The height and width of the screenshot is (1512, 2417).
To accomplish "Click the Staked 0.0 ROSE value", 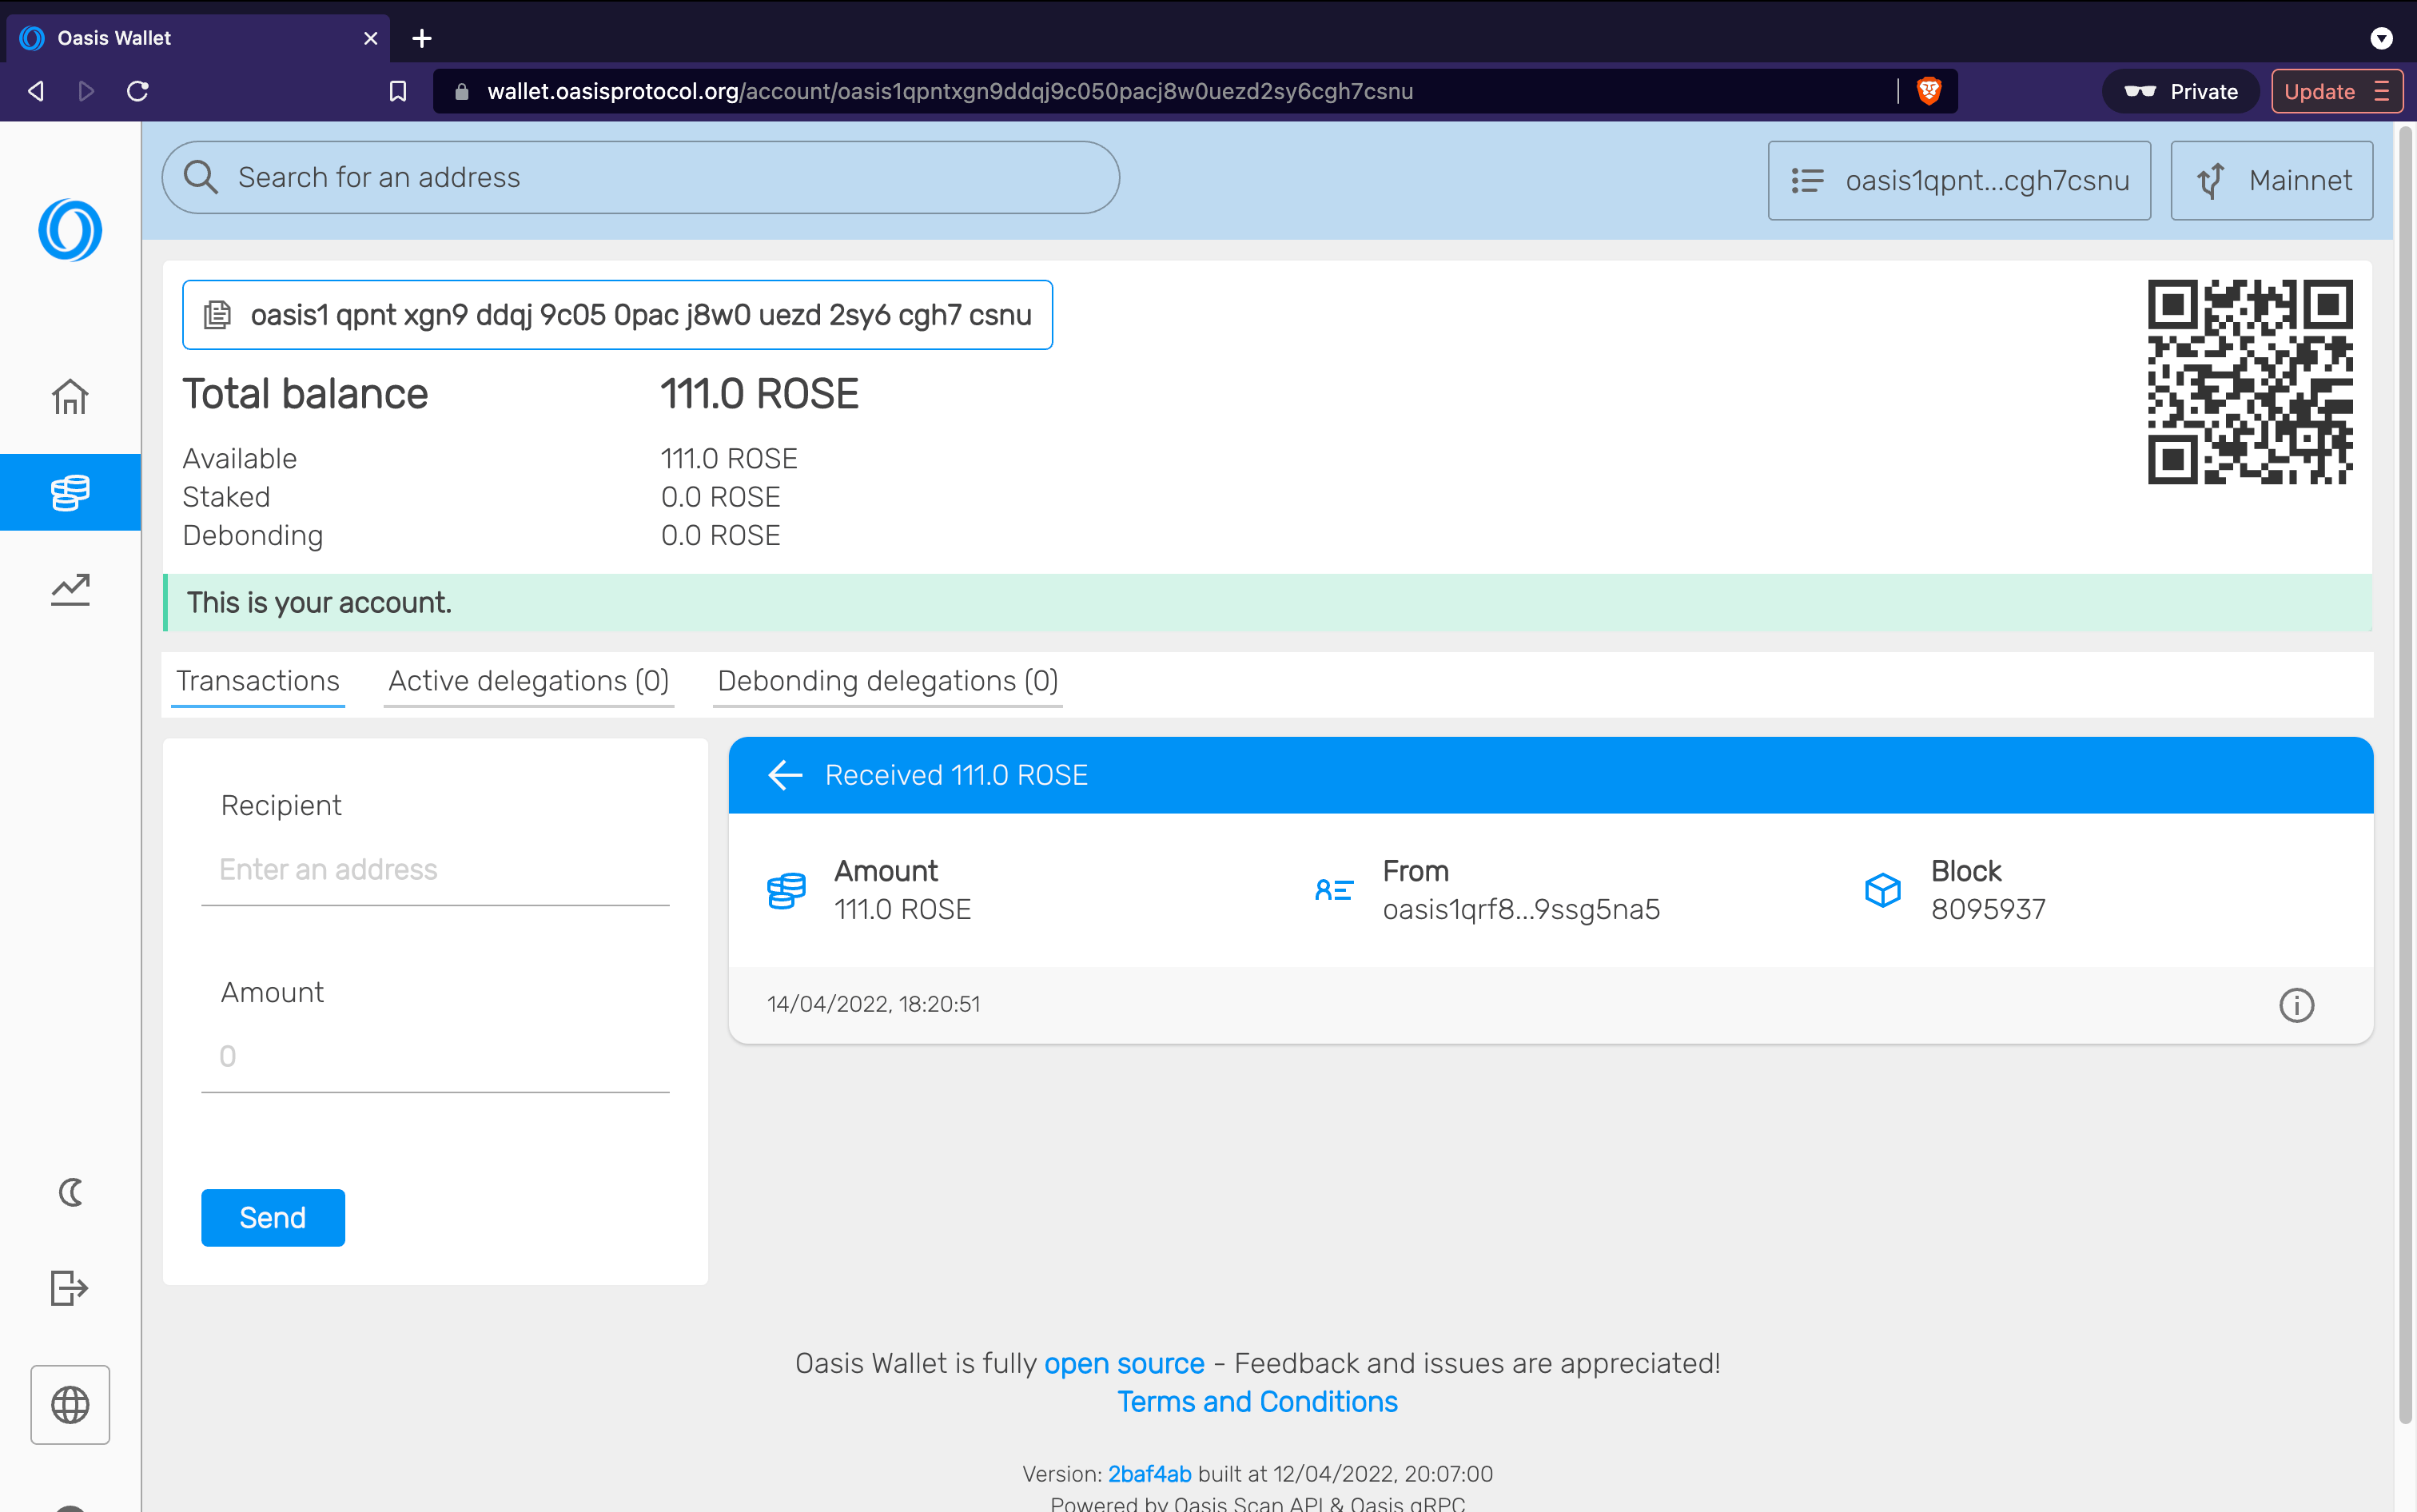I will pyautogui.click(x=720, y=497).
